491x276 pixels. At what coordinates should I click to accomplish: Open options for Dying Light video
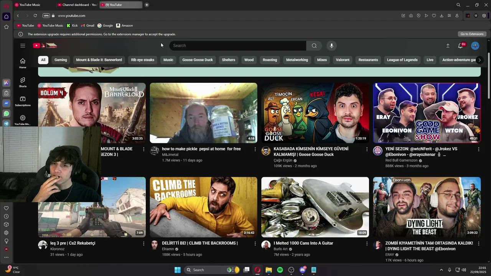pyautogui.click(x=478, y=243)
